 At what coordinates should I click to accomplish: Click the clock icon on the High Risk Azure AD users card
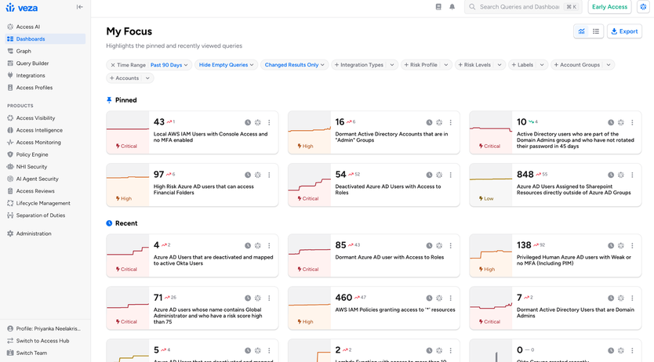(x=248, y=175)
